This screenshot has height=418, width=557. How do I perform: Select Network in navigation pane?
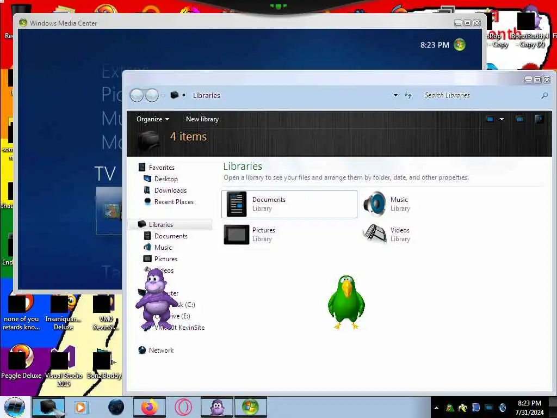point(161,350)
